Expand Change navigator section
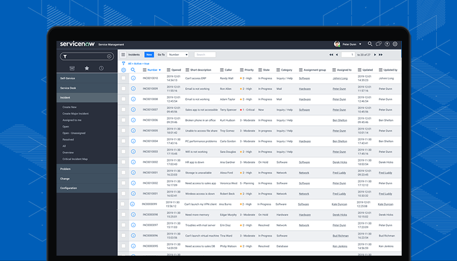This screenshot has width=457, height=261. click(x=87, y=179)
